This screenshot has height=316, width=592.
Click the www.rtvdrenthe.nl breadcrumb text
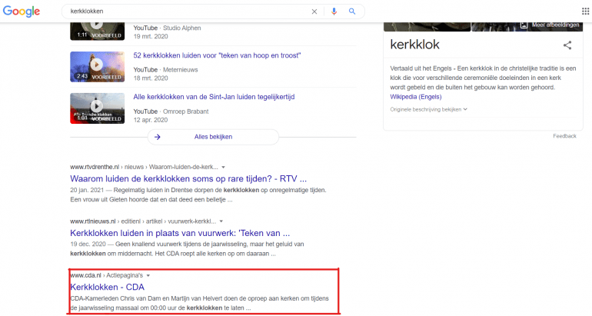coord(95,167)
